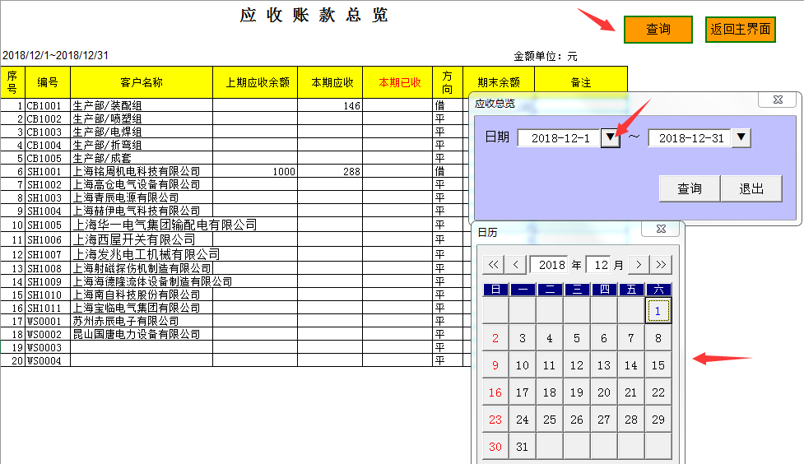Select day 16 in the calendar
This screenshot has width=804, height=464.
pos(495,392)
